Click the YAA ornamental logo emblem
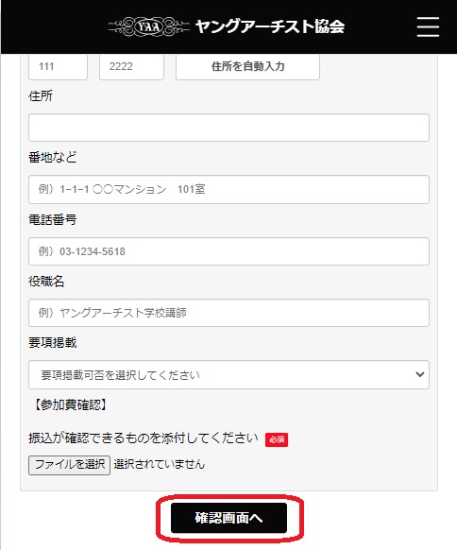The width and height of the screenshot is (457, 550). click(x=148, y=26)
